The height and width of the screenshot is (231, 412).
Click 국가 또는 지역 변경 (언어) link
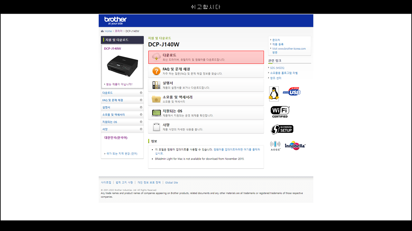(122, 154)
